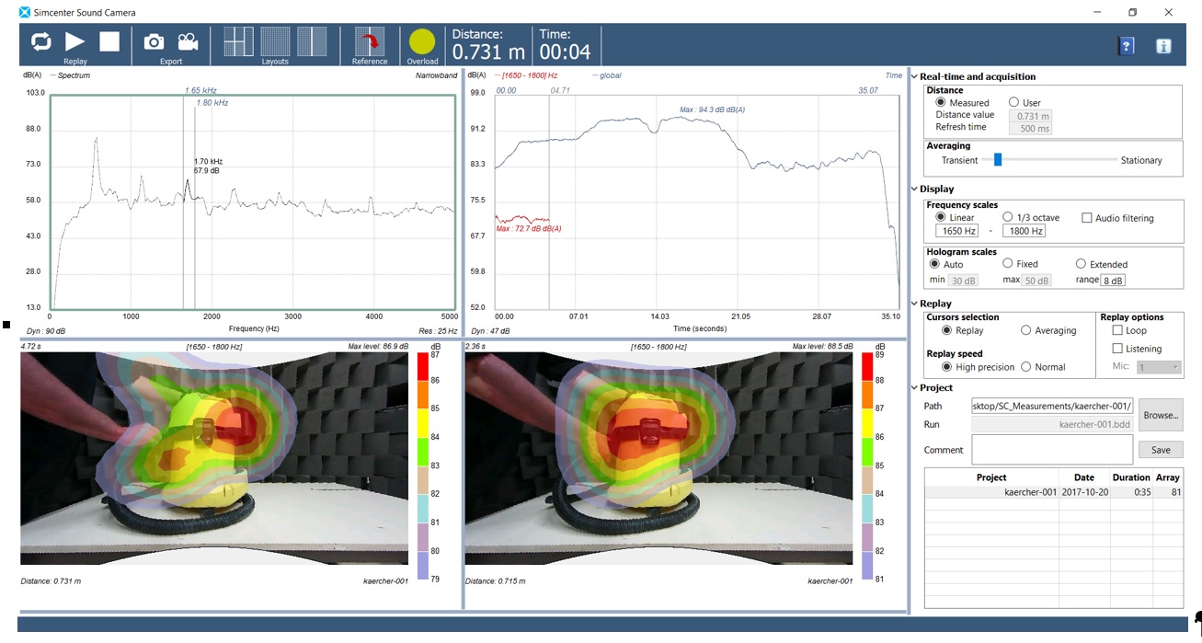Start playback with the Replay play icon
Image resolution: width=1202 pixels, height=643 pixels.
pyautogui.click(x=74, y=40)
